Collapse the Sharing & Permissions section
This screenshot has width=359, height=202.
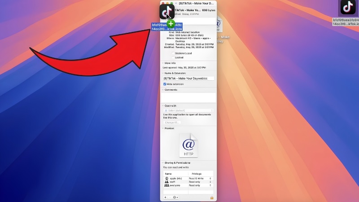163,163
